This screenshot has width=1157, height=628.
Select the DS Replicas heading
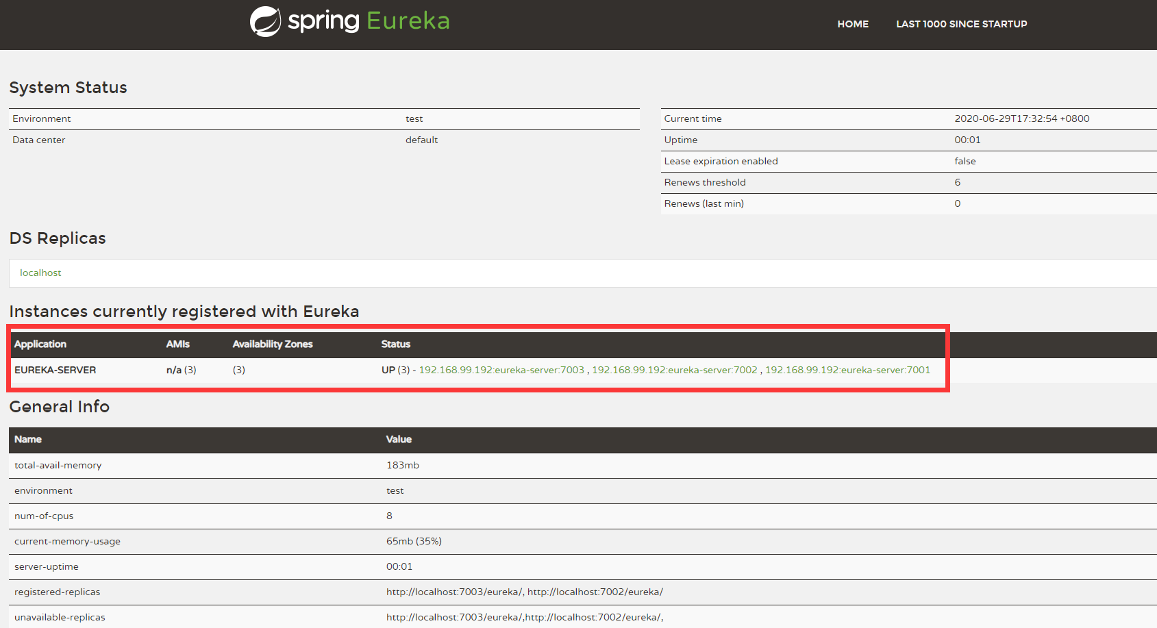tap(58, 238)
